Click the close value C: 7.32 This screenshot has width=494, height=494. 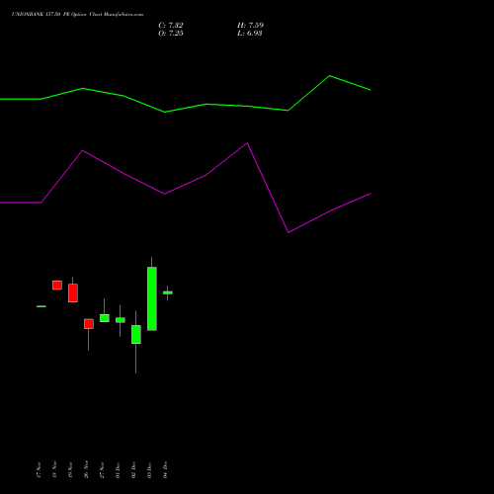pyautogui.click(x=171, y=25)
